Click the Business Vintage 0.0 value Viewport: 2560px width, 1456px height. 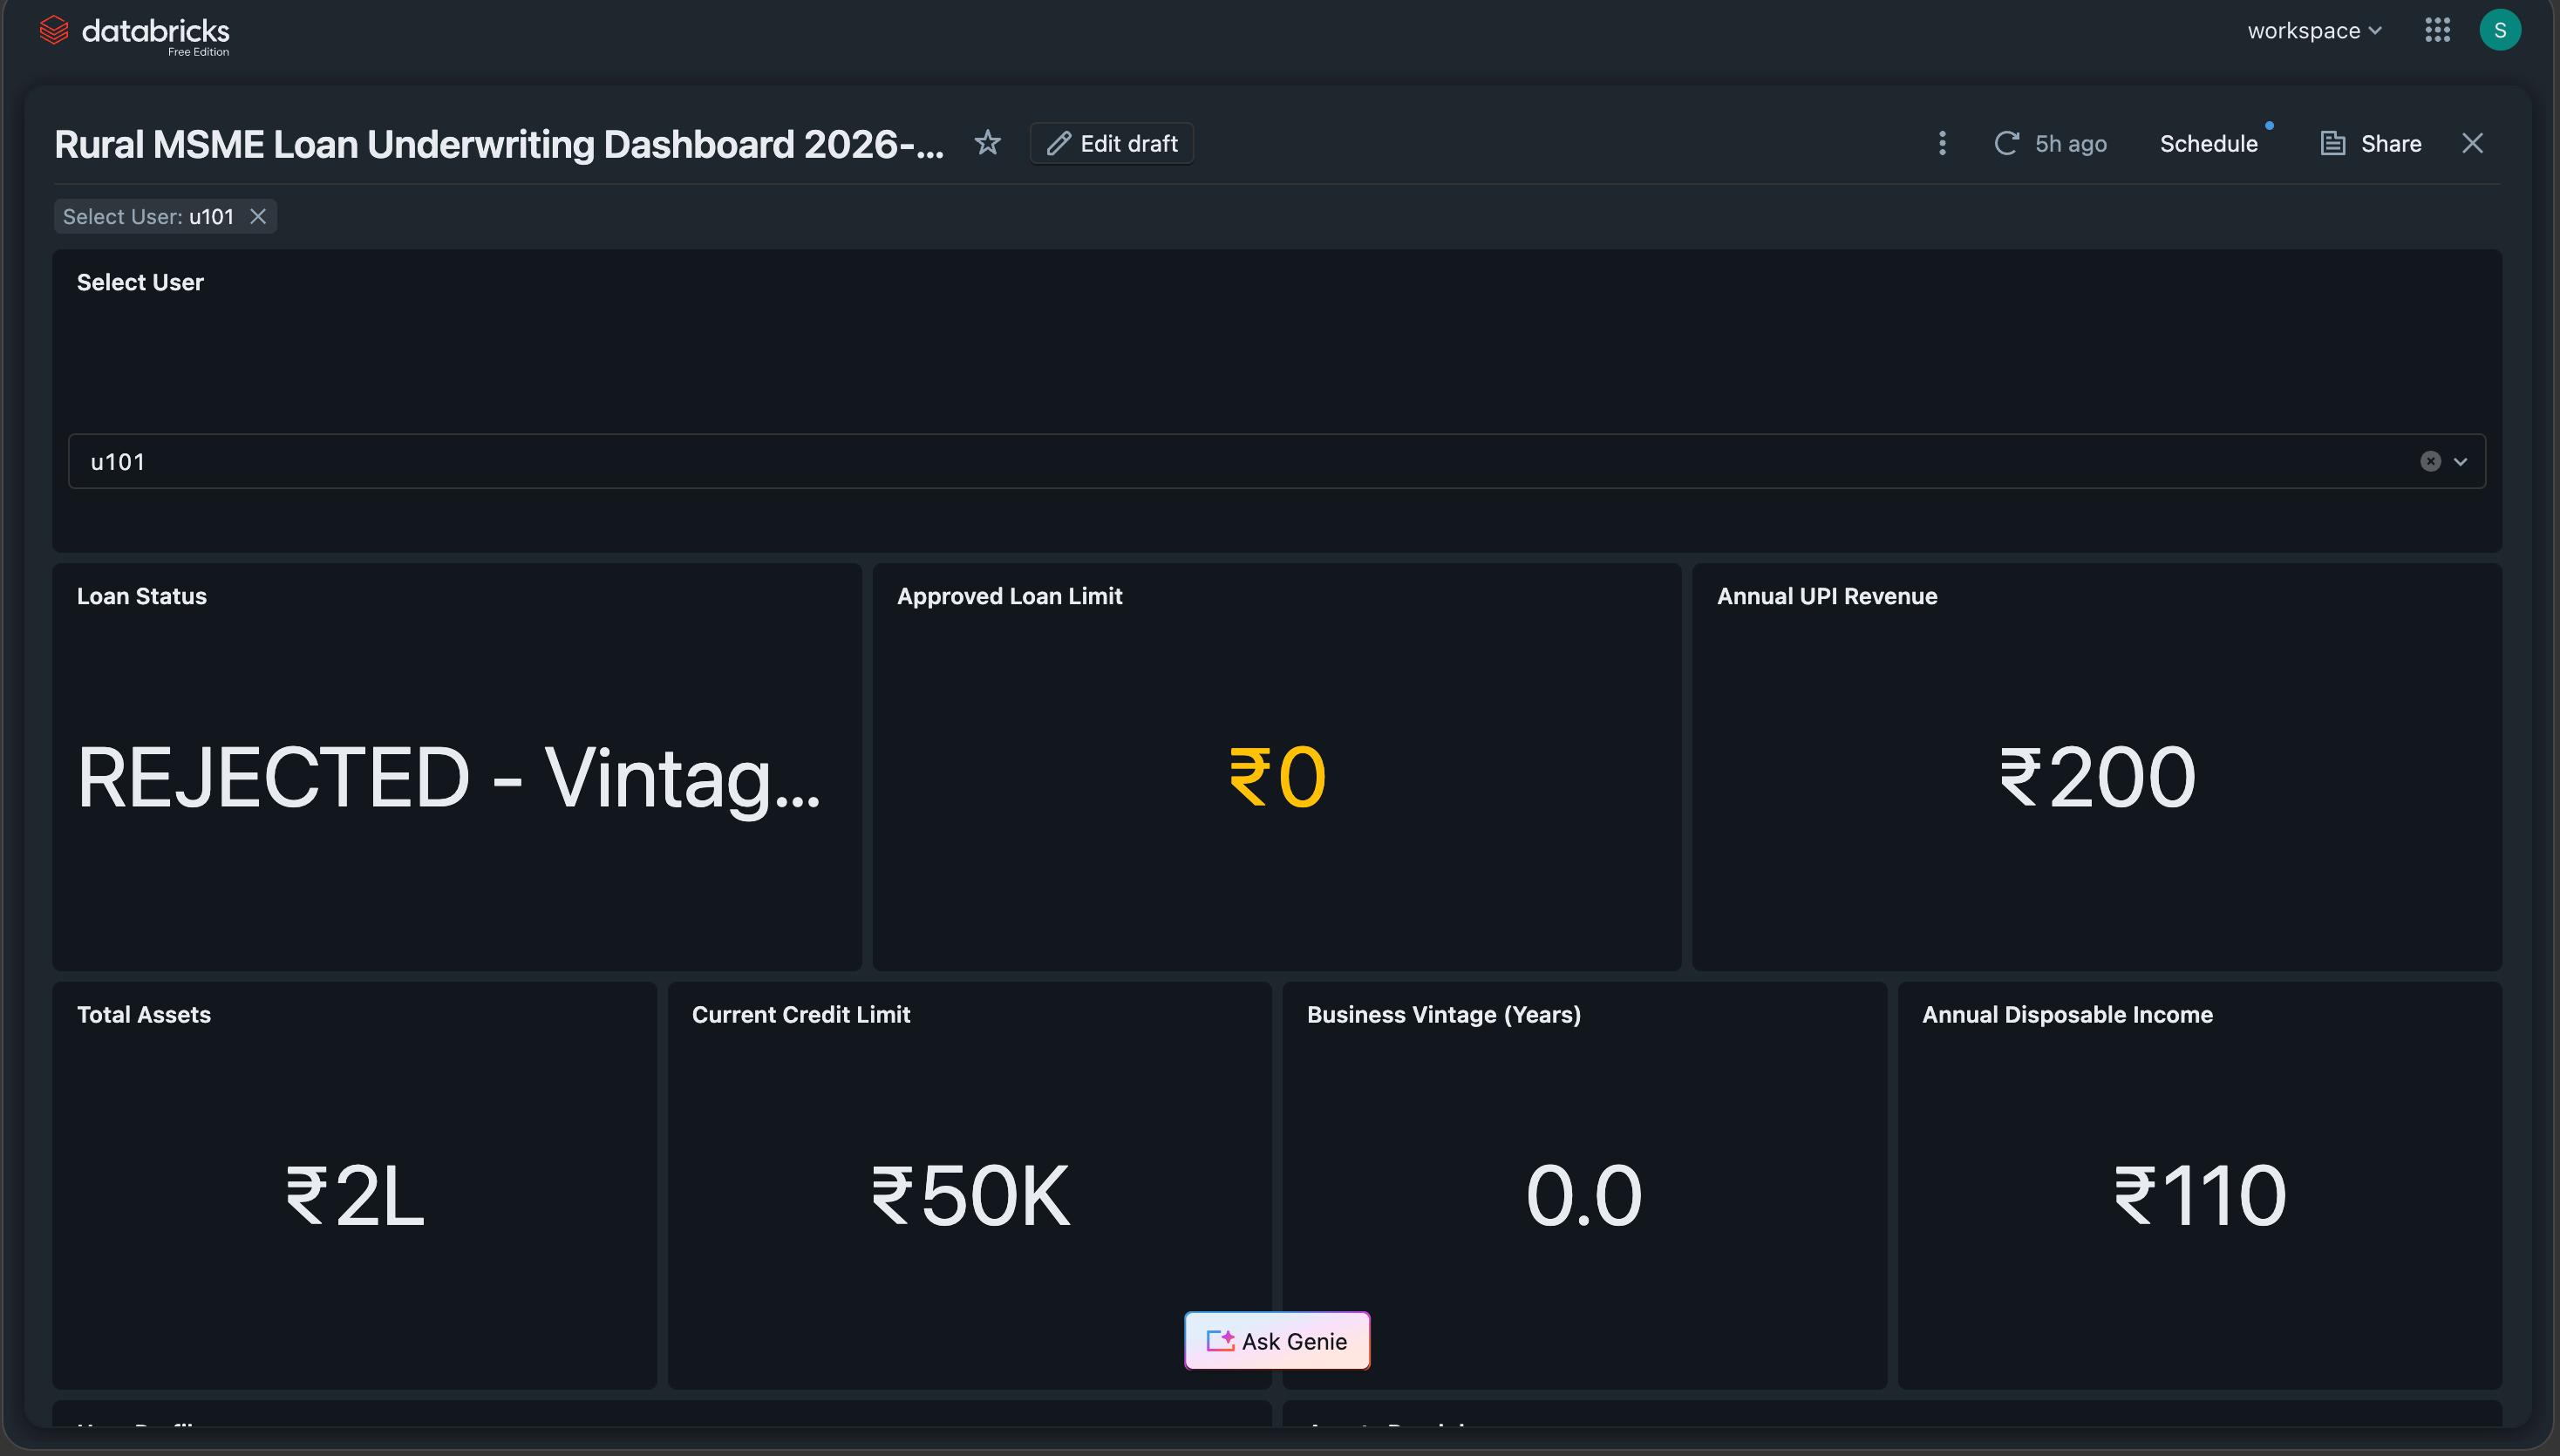[x=1584, y=1196]
